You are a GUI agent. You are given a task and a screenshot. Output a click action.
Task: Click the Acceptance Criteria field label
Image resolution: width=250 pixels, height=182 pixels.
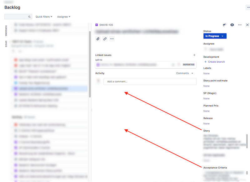coord(215,168)
